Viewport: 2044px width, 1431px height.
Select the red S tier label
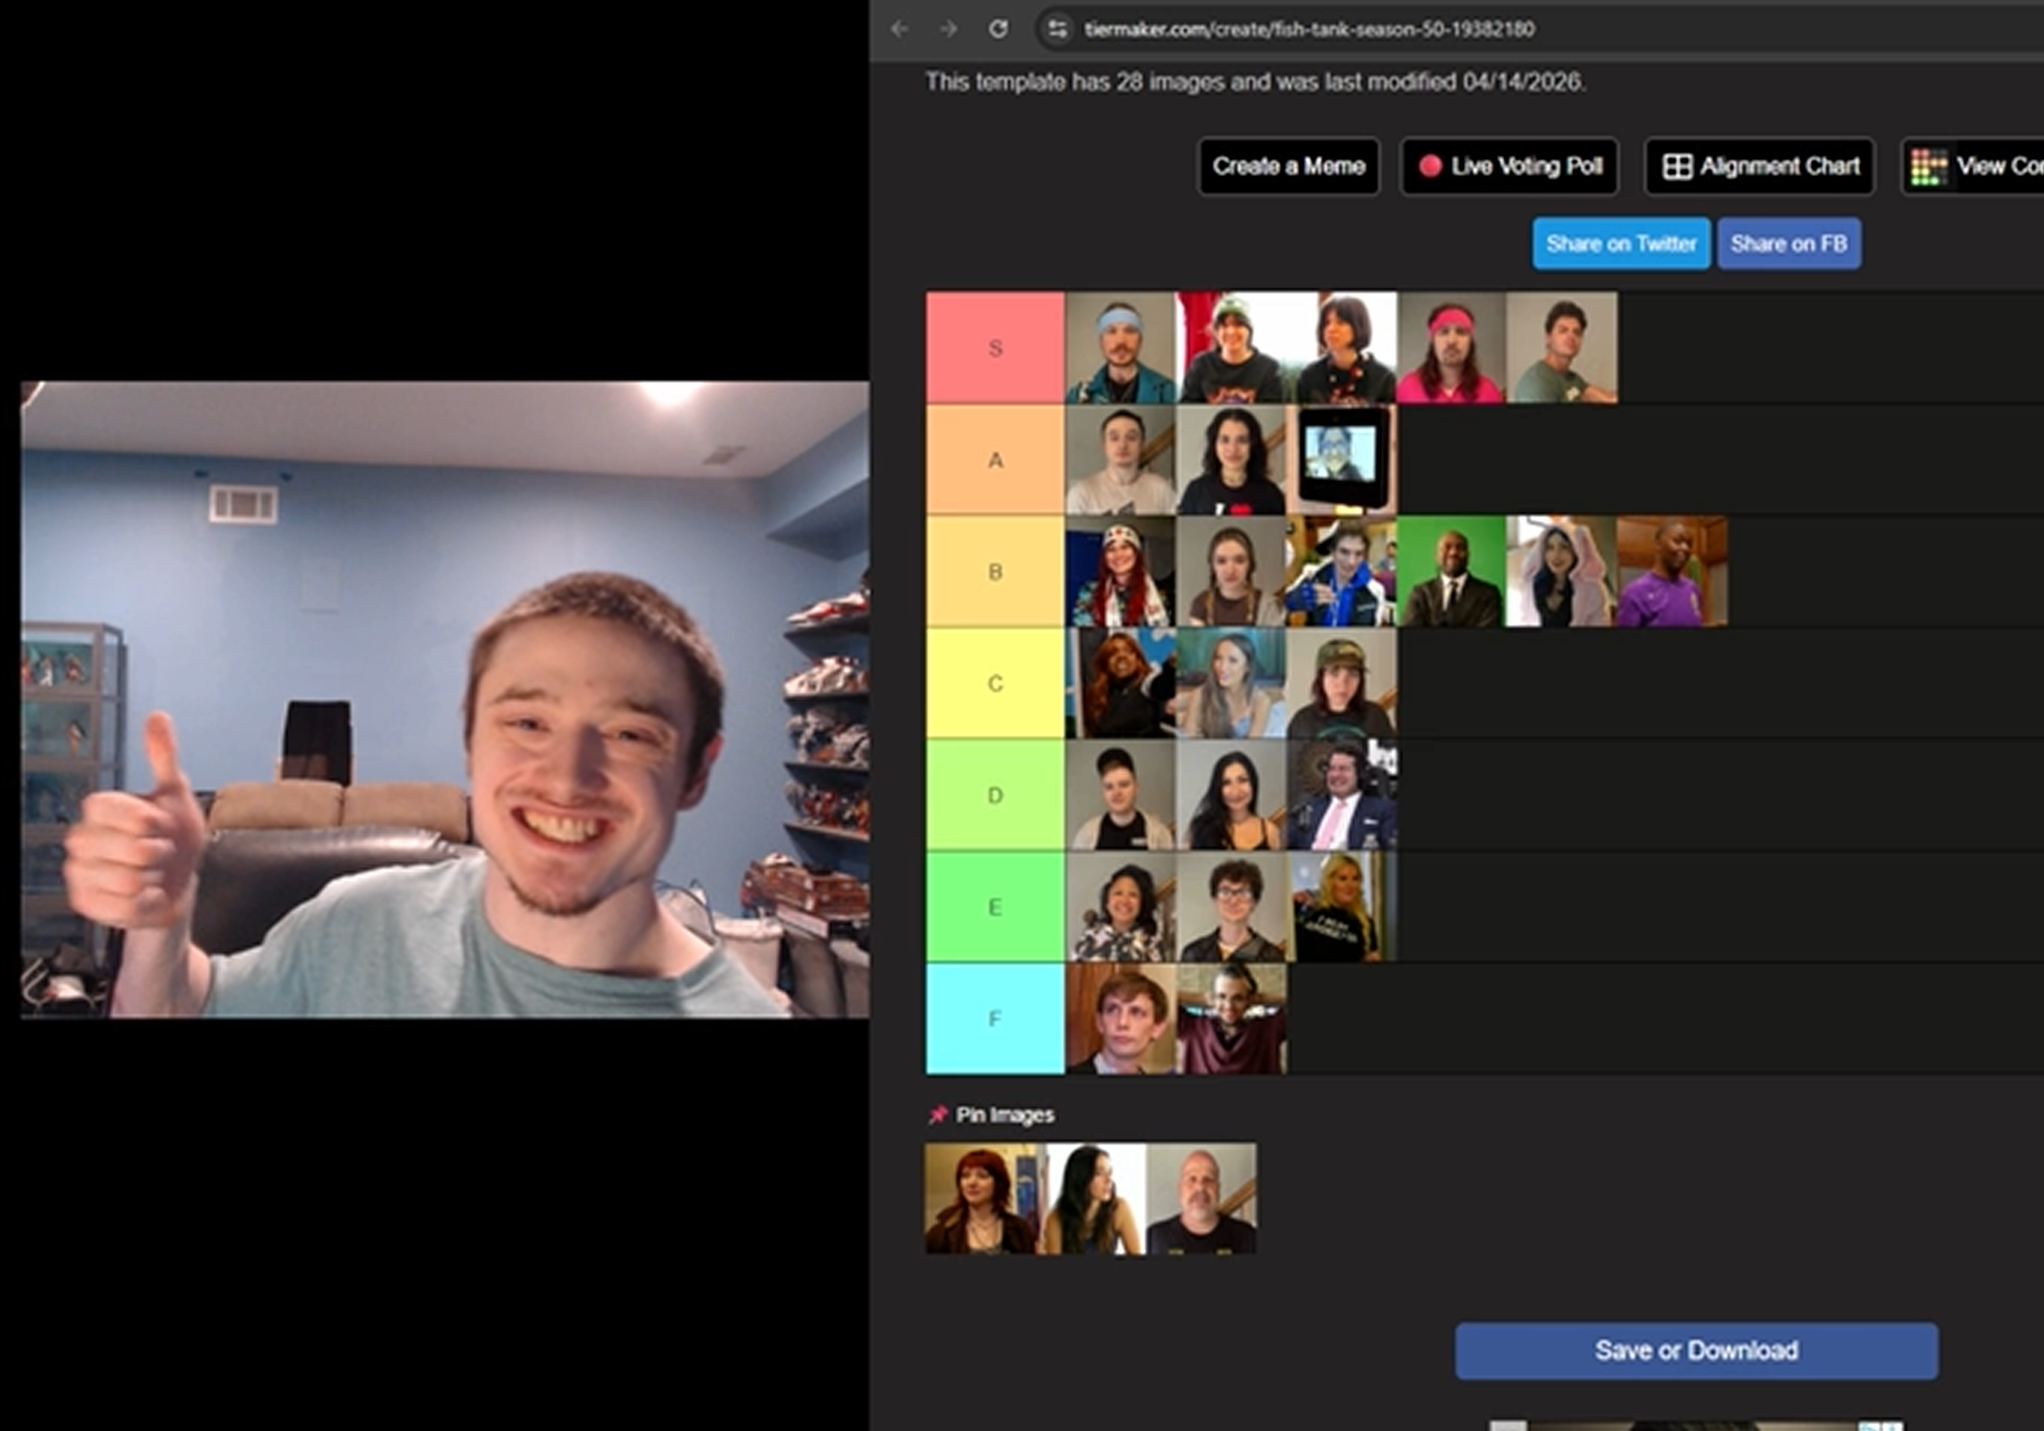(x=994, y=348)
